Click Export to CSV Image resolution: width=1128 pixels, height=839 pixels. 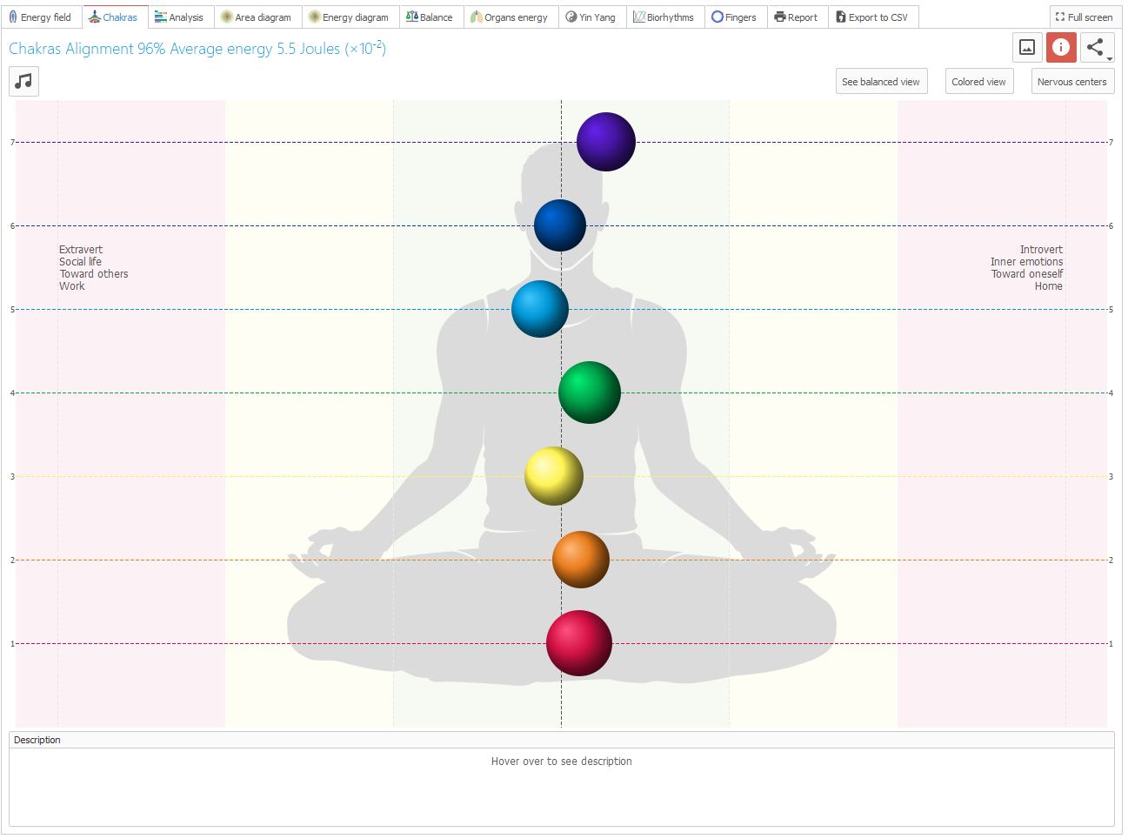point(872,17)
